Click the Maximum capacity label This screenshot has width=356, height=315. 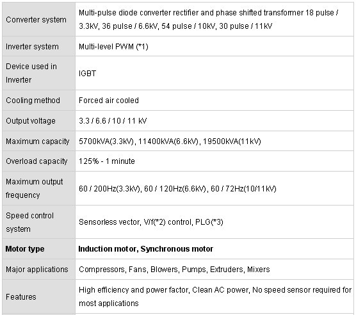coord(38,141)
